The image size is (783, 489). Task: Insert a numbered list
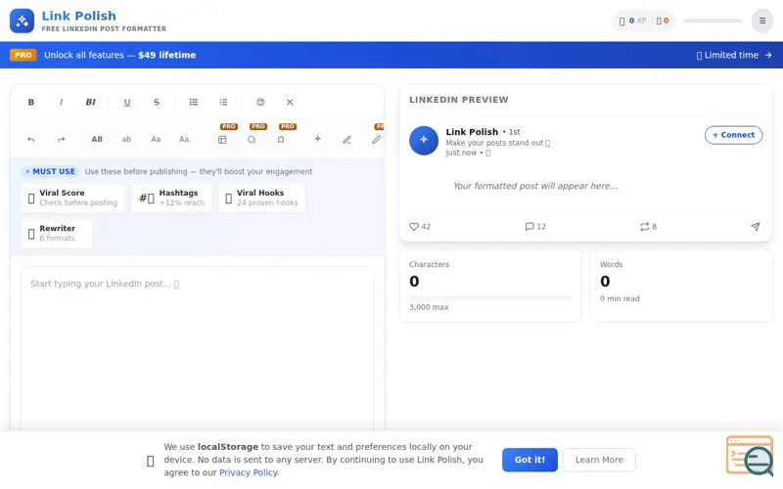click(223, 102)
